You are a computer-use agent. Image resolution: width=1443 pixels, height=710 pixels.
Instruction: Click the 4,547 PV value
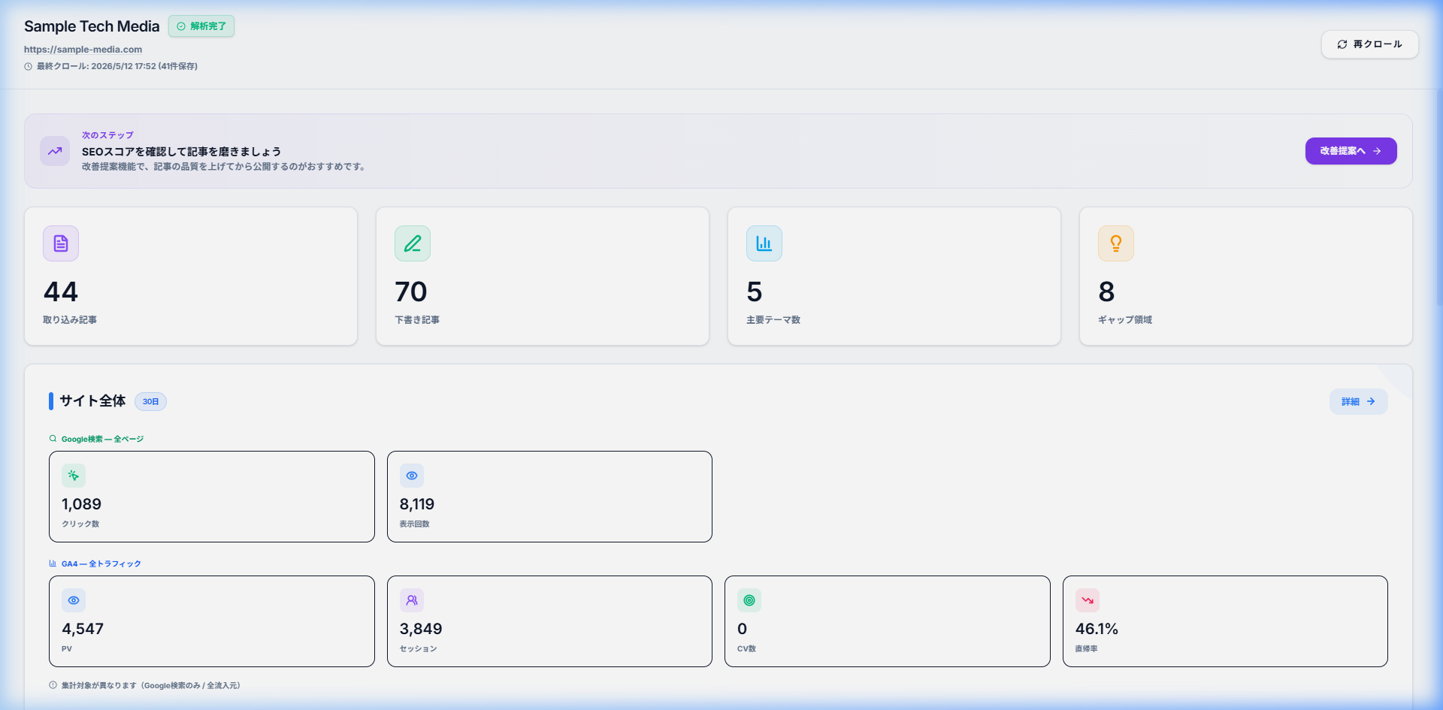pyautogui.click(x=83, y=629)
